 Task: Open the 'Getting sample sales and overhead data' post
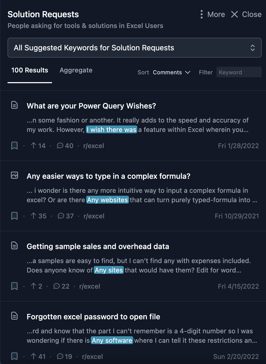(x=98, y=247)
